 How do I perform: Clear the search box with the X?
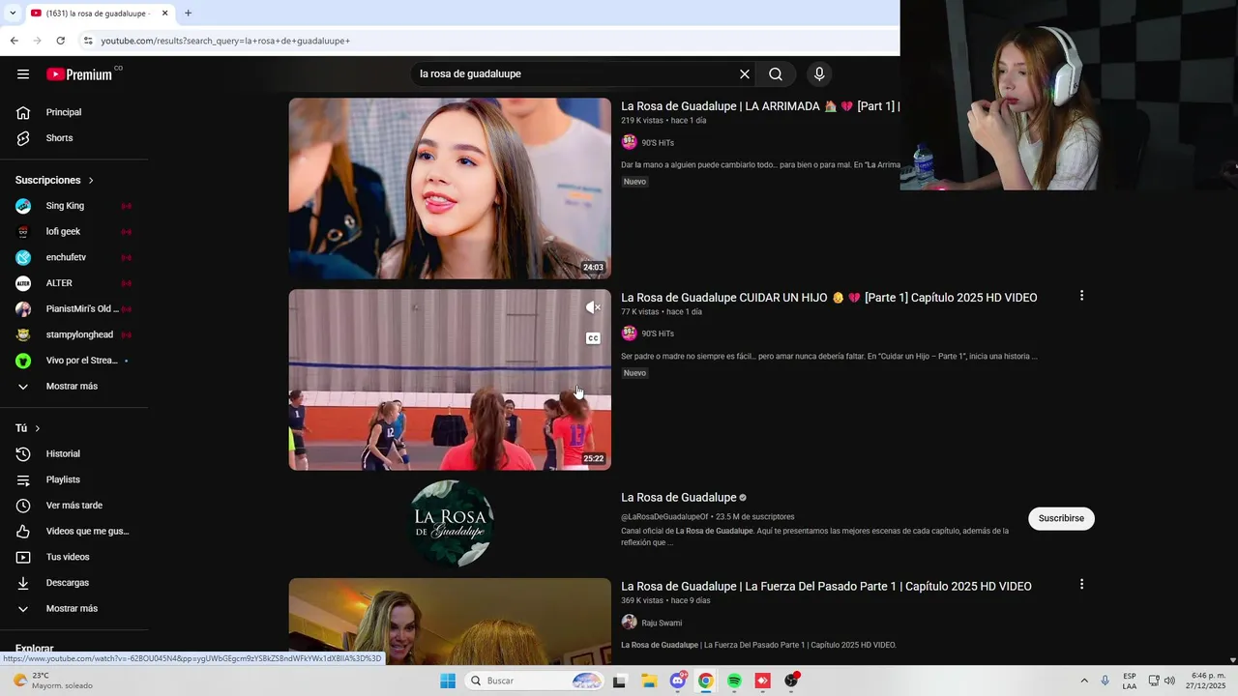(745, 74)
